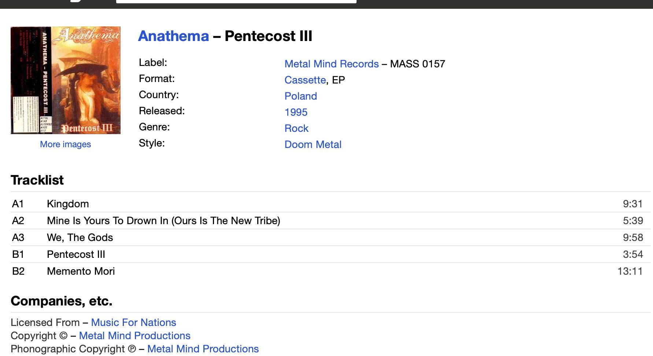The width and height of the screenshot is (653, 356).
Task: Click the Country: field name
Action: click(x=159, y=94)
